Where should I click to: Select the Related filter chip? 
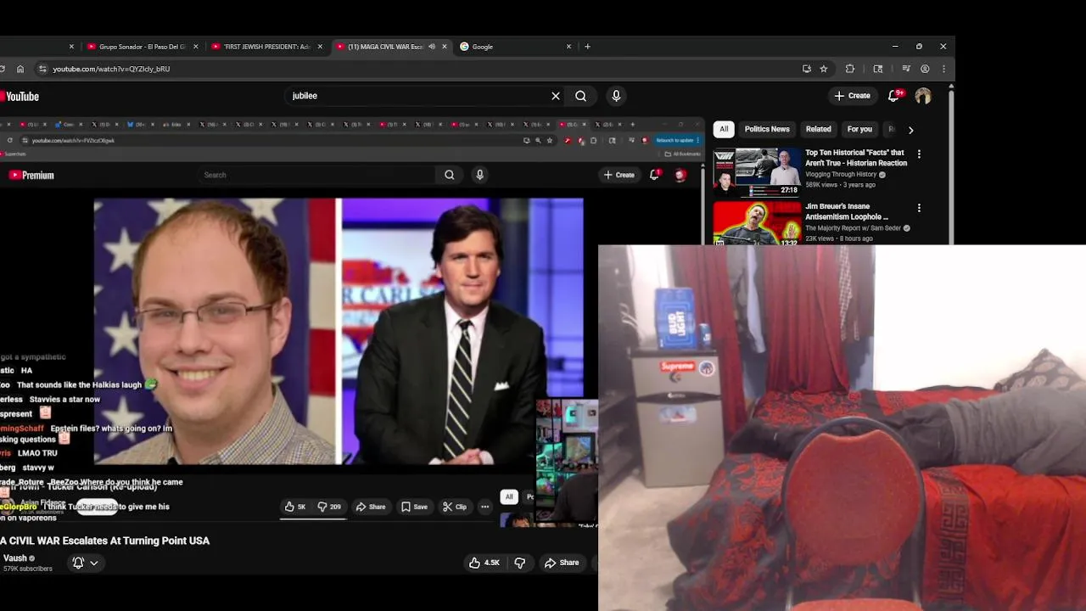coord(819,129)
